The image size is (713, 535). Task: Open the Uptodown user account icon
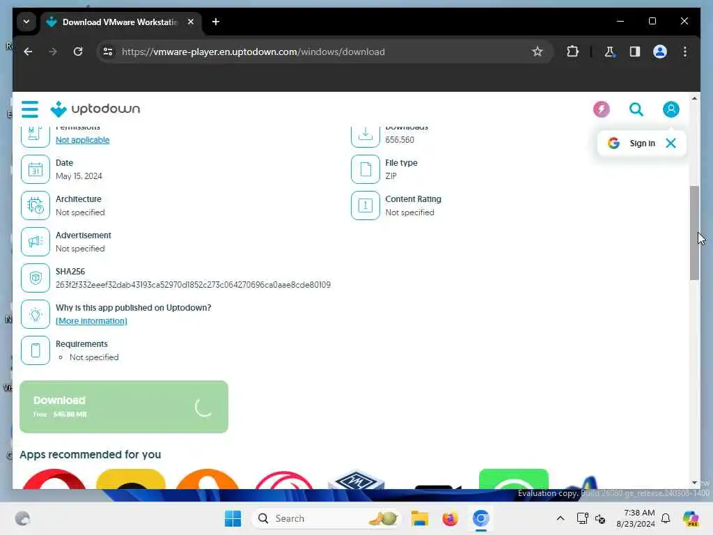coord(671,109)
